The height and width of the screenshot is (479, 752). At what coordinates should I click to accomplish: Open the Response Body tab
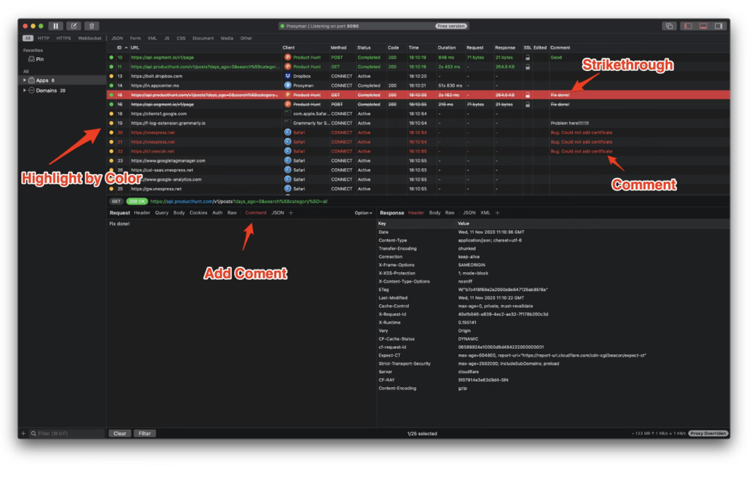[x=434, y=212]
